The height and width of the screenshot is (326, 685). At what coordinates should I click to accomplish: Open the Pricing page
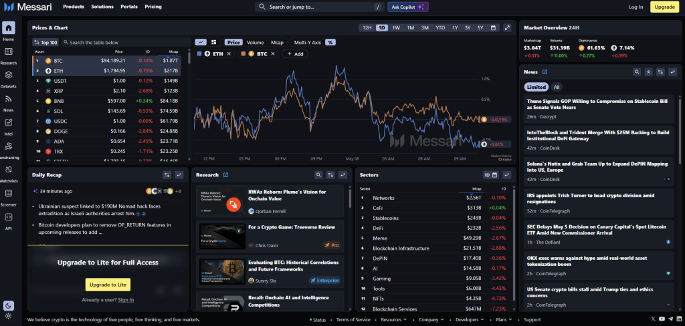pyautogui.click(x=153, y=7)
